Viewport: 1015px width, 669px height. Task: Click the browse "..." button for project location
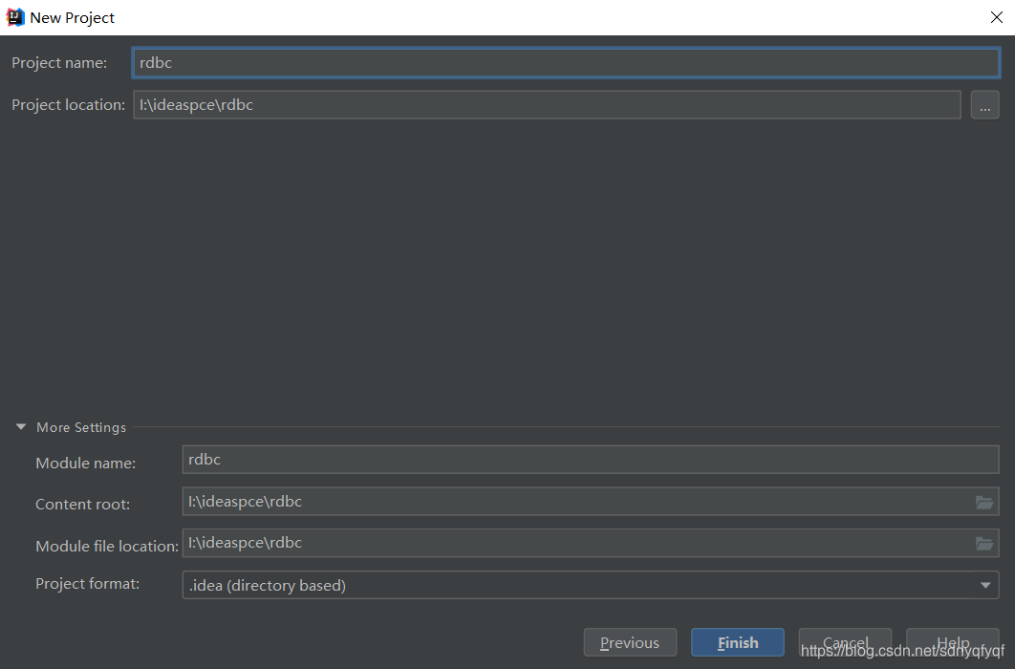[x=984, y=104]
